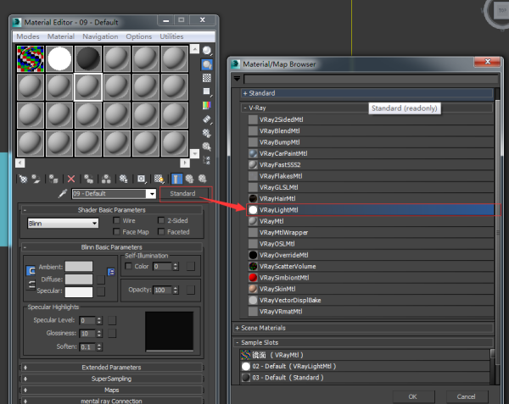Click Go Forward to Sibling icon
The width and height of the screenshot is (509, 404).
[x=202, y=179]
